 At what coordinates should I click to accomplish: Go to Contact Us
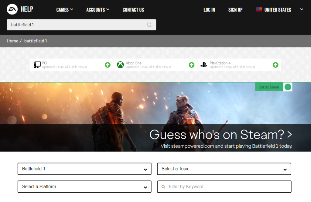(x=133, y=10)
